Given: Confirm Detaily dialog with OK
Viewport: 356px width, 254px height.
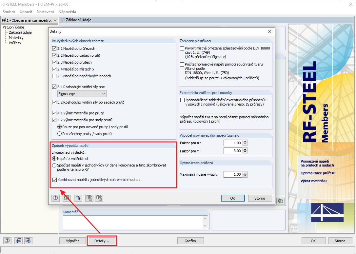Looking at the screenshot, I should click(x=233, y=198).
